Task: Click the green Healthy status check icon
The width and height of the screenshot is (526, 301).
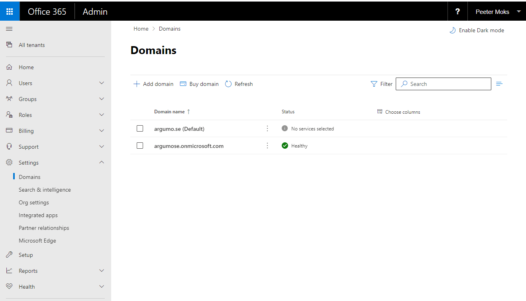Action: click(x=285, y=146)
